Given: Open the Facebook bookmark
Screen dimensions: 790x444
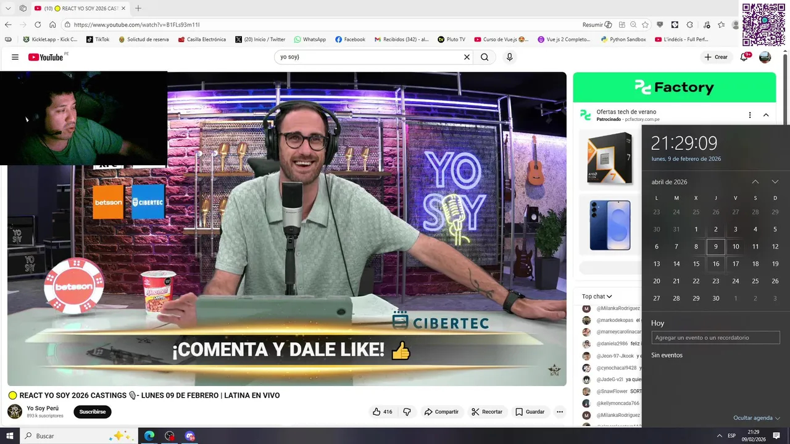Looking at the screenshot, I should (350, 39).
